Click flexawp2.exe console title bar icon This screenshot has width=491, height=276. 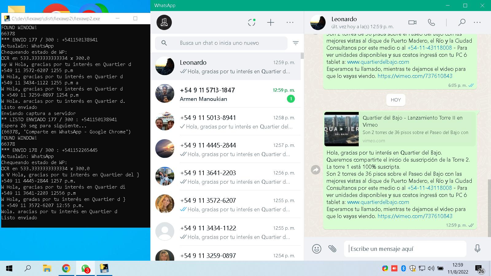[6, 18]
